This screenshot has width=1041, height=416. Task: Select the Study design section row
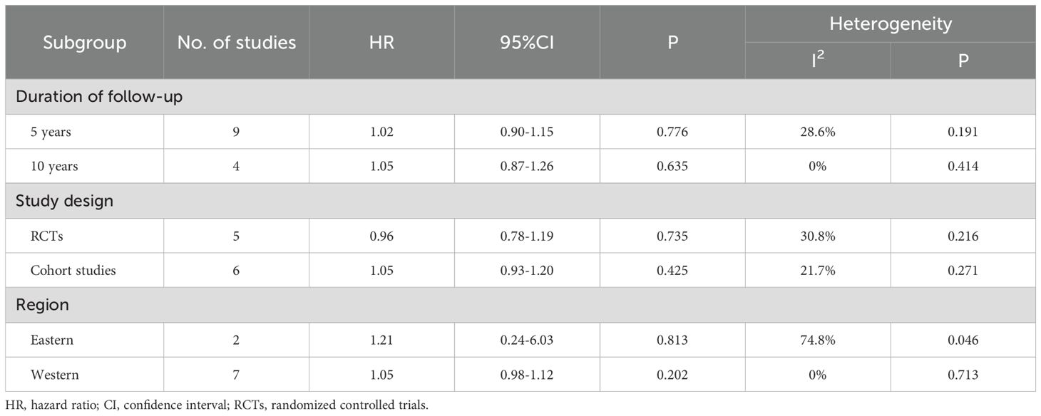click(520, 201)
